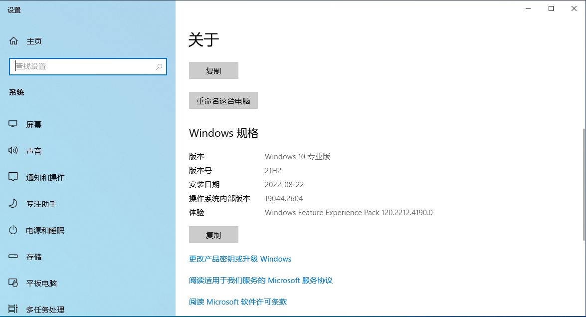Click the search magnifier in 查找设置
This screenshot has width=586, height=317.
(x=159, y=66)
